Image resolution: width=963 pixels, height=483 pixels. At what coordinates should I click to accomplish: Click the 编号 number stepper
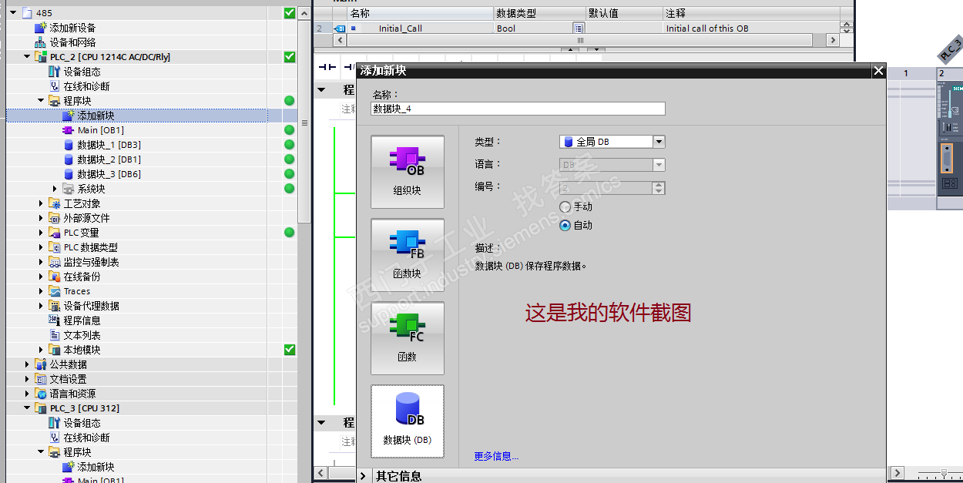point(658,188)
